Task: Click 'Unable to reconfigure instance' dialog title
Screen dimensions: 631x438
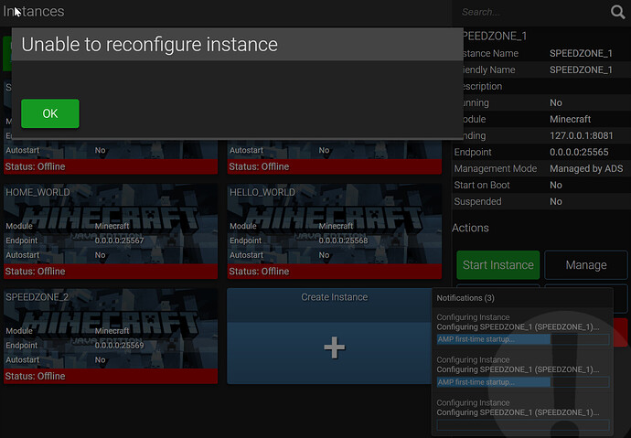Action: [x=149, y=44]
